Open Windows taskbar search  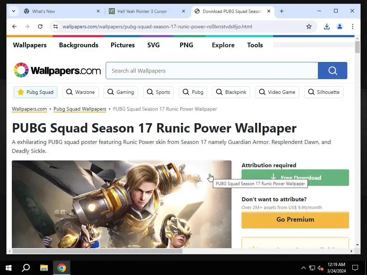tap(26, 268)
